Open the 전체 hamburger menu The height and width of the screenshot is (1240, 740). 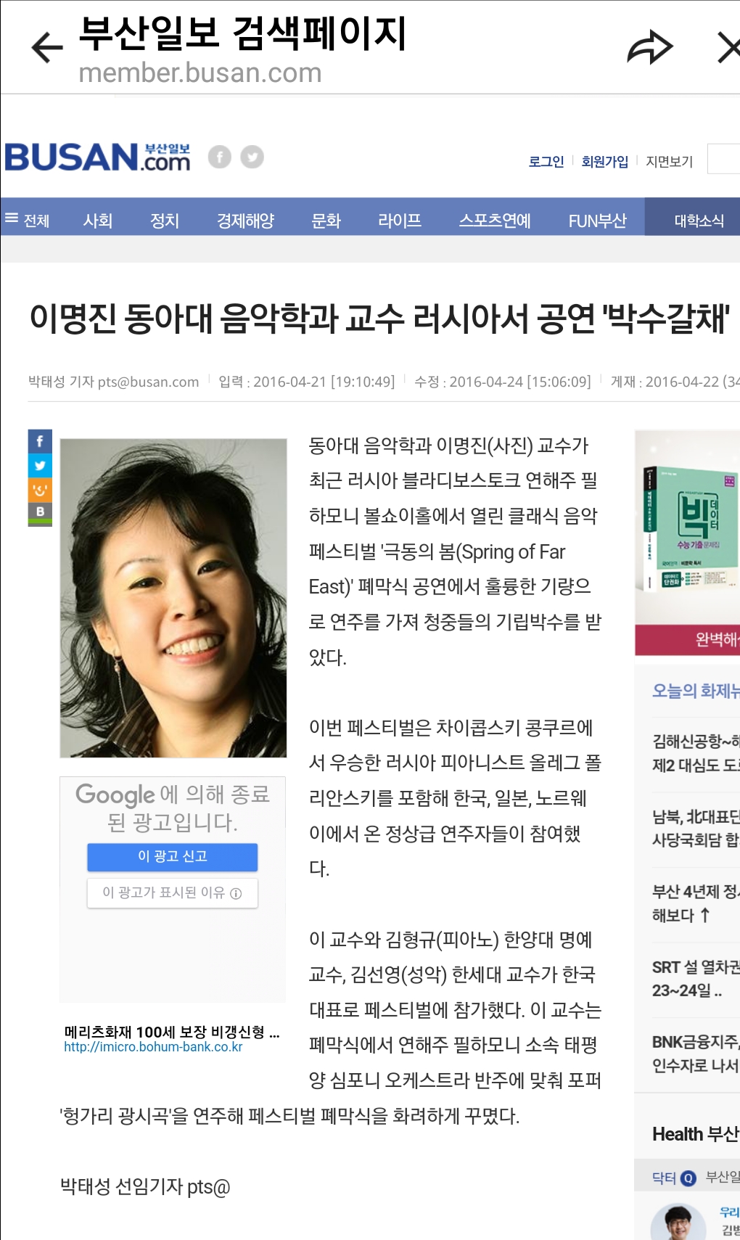click(x=27, y=220)
